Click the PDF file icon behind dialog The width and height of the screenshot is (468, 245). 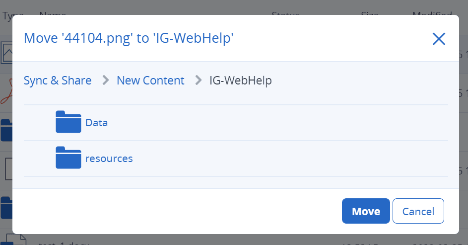pos(6,89)
